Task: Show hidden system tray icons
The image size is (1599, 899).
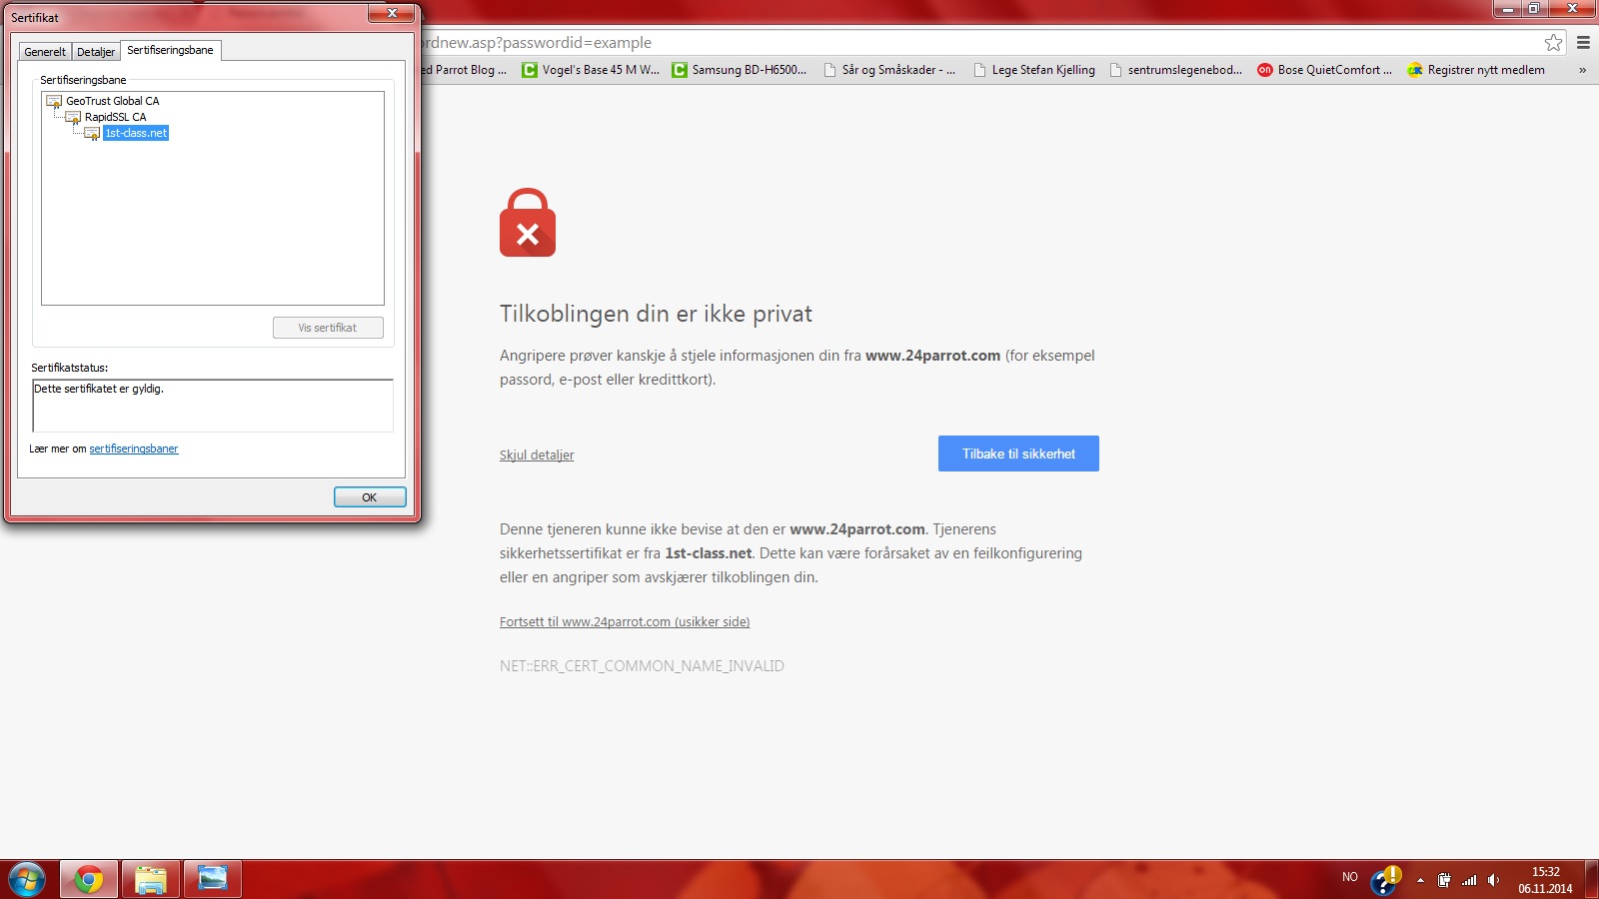Action: (1420, 880)
